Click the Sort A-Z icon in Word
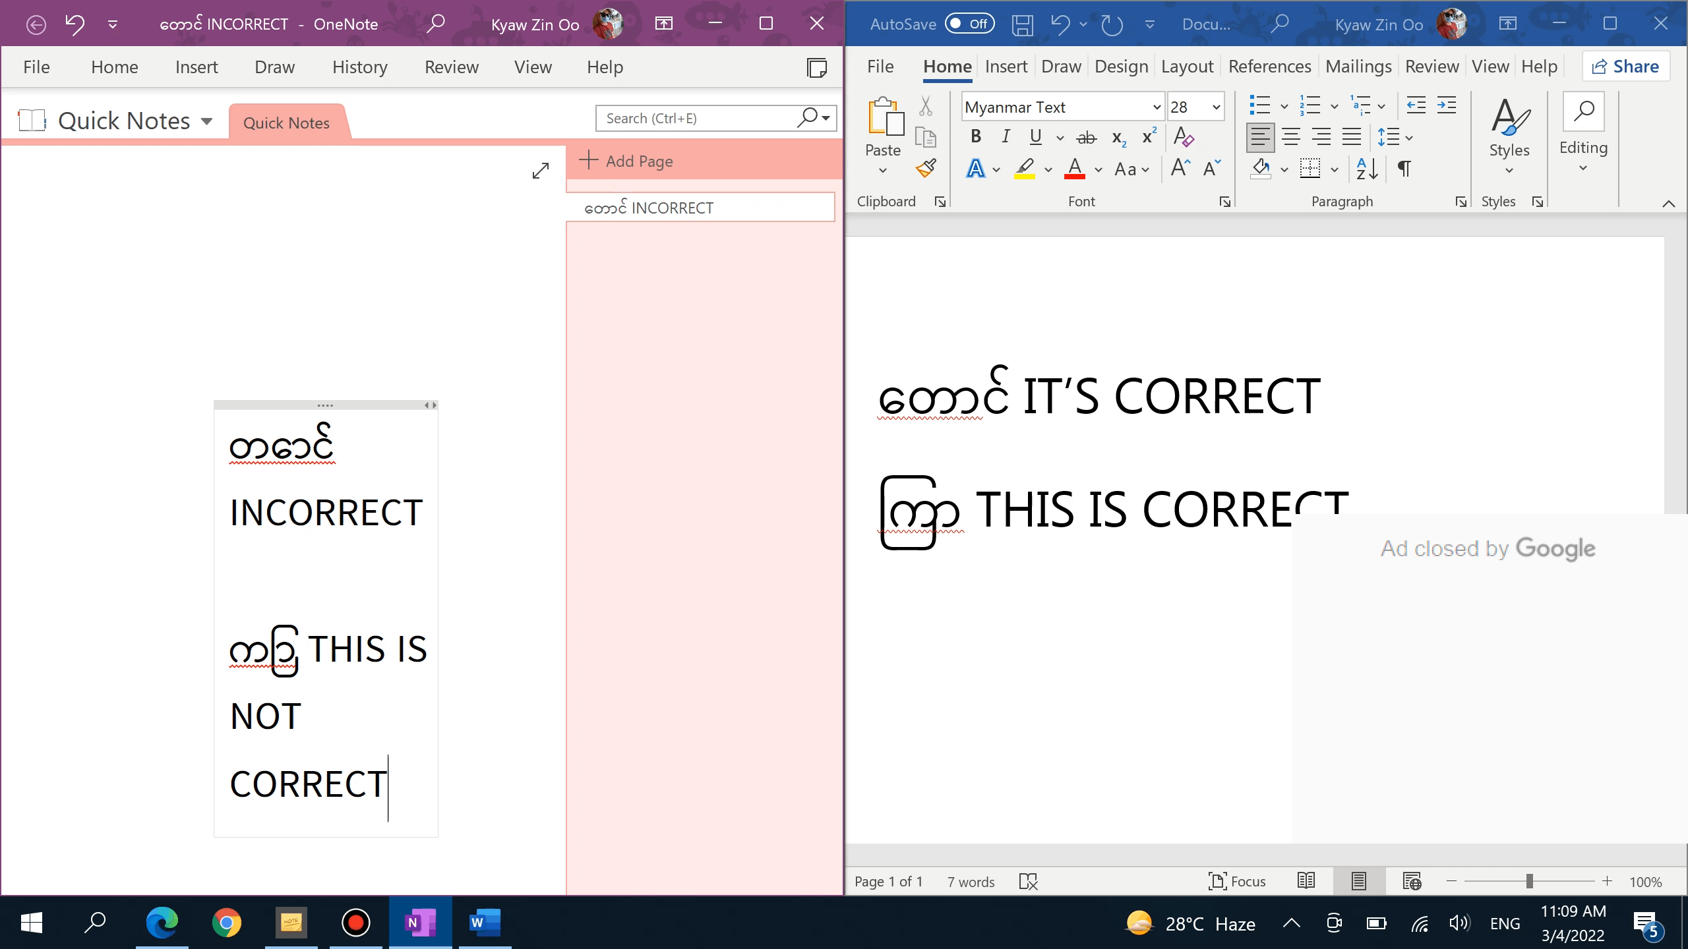The height and width of the screenshot is (949, 1688). point(1368,169)
